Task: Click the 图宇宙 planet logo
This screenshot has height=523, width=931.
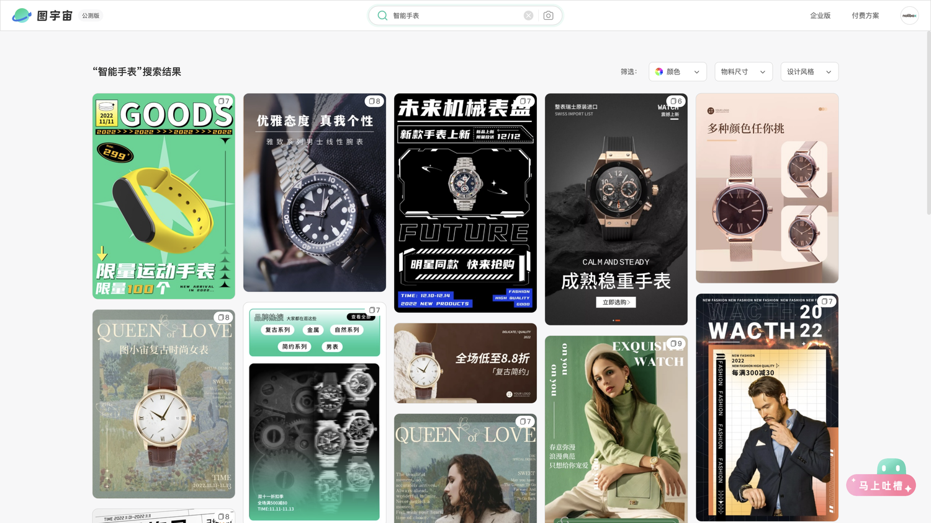Action: (22, 15)
